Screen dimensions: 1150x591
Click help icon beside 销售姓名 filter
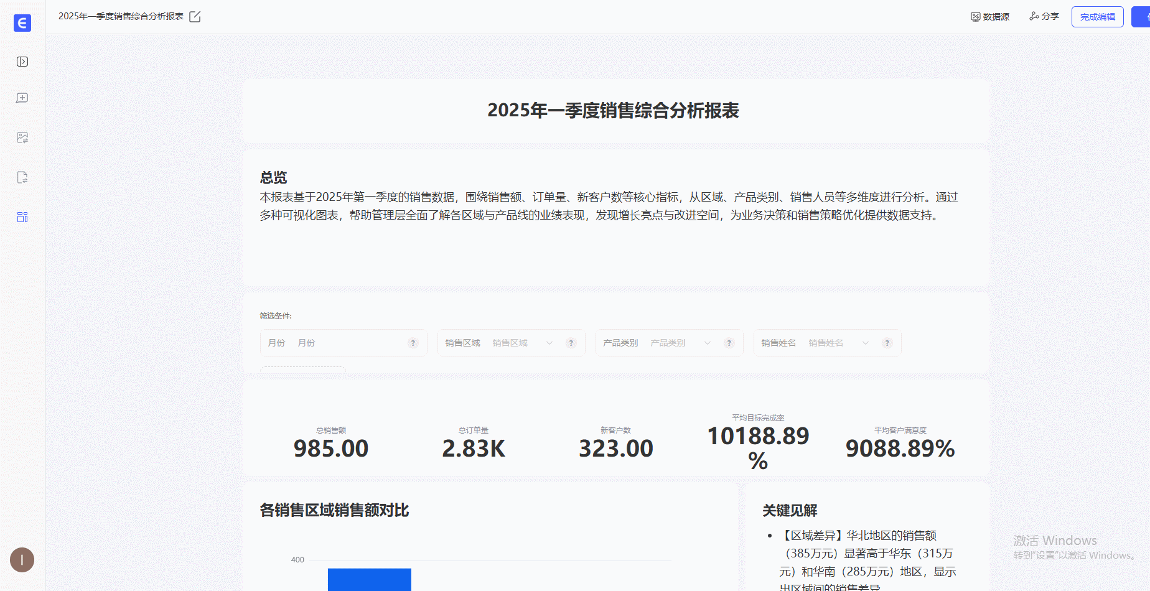click(x=887, y=343)
